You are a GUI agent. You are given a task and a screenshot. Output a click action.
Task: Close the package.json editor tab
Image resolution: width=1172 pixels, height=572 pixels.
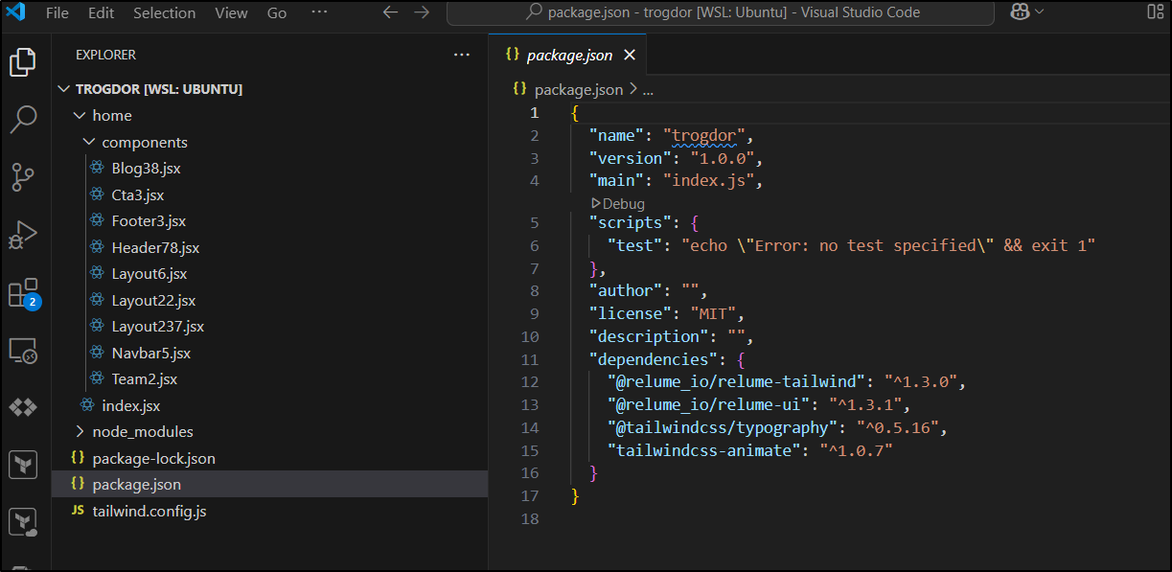[630, 56]
